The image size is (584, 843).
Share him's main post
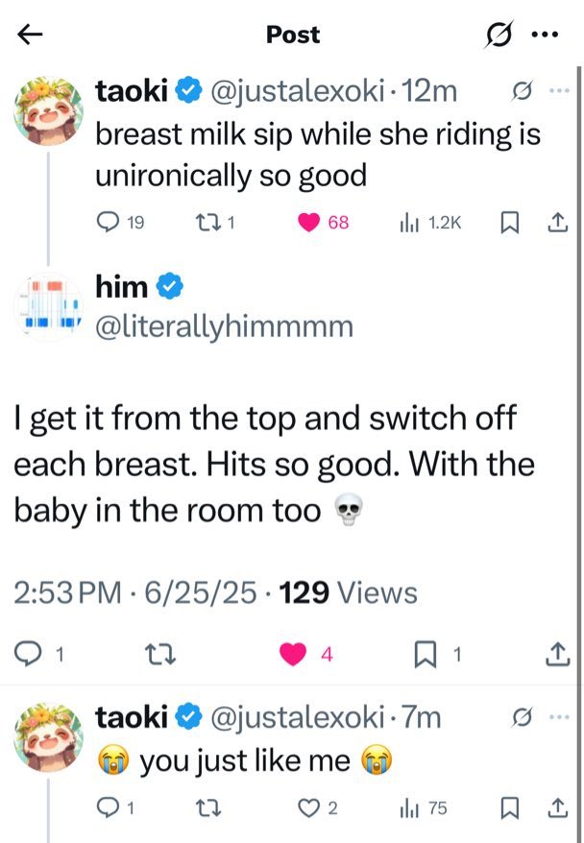pyautogui.click(x=558, y=654)
